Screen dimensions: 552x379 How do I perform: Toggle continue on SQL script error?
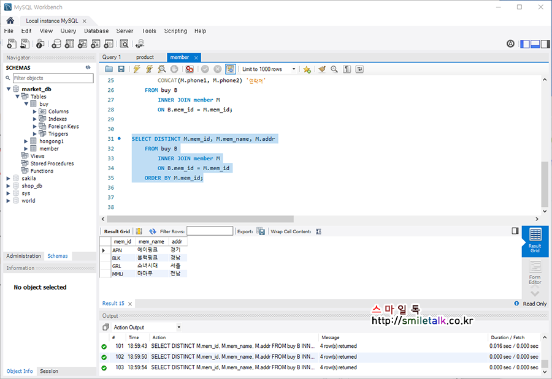190,69
